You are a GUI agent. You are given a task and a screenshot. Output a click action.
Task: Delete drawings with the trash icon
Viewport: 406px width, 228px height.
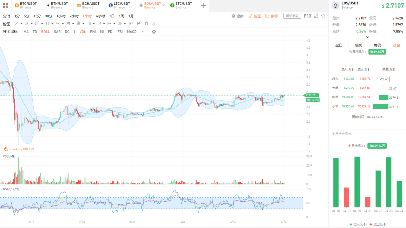pos(147,23)
